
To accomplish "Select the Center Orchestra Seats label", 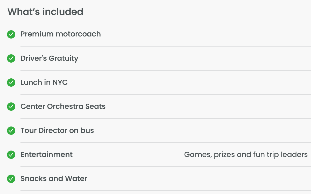I will coord(63,106).
